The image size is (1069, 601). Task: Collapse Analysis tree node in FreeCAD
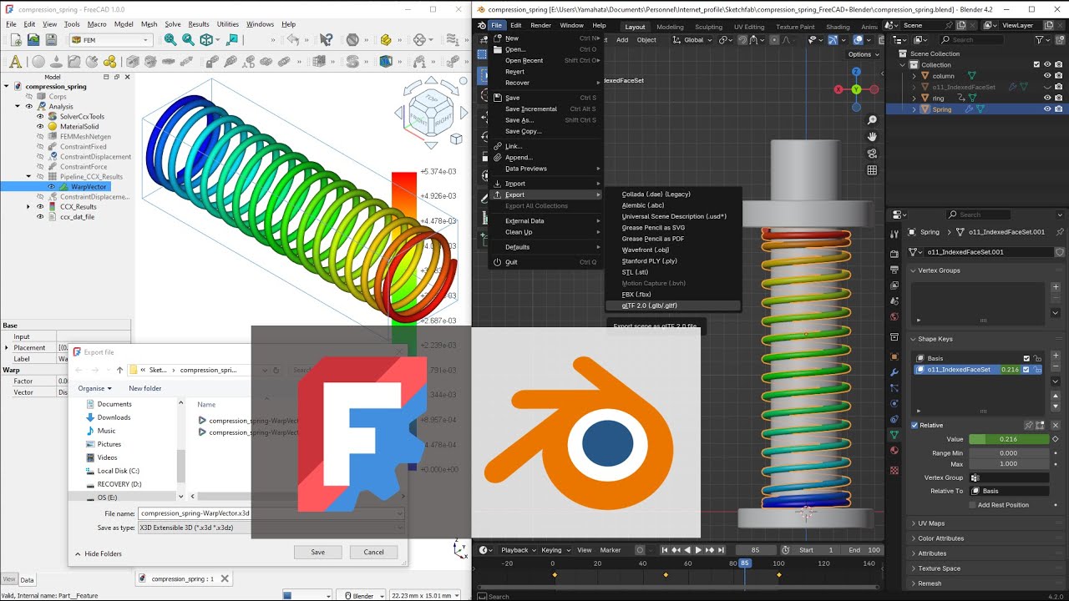pos(18,107)
